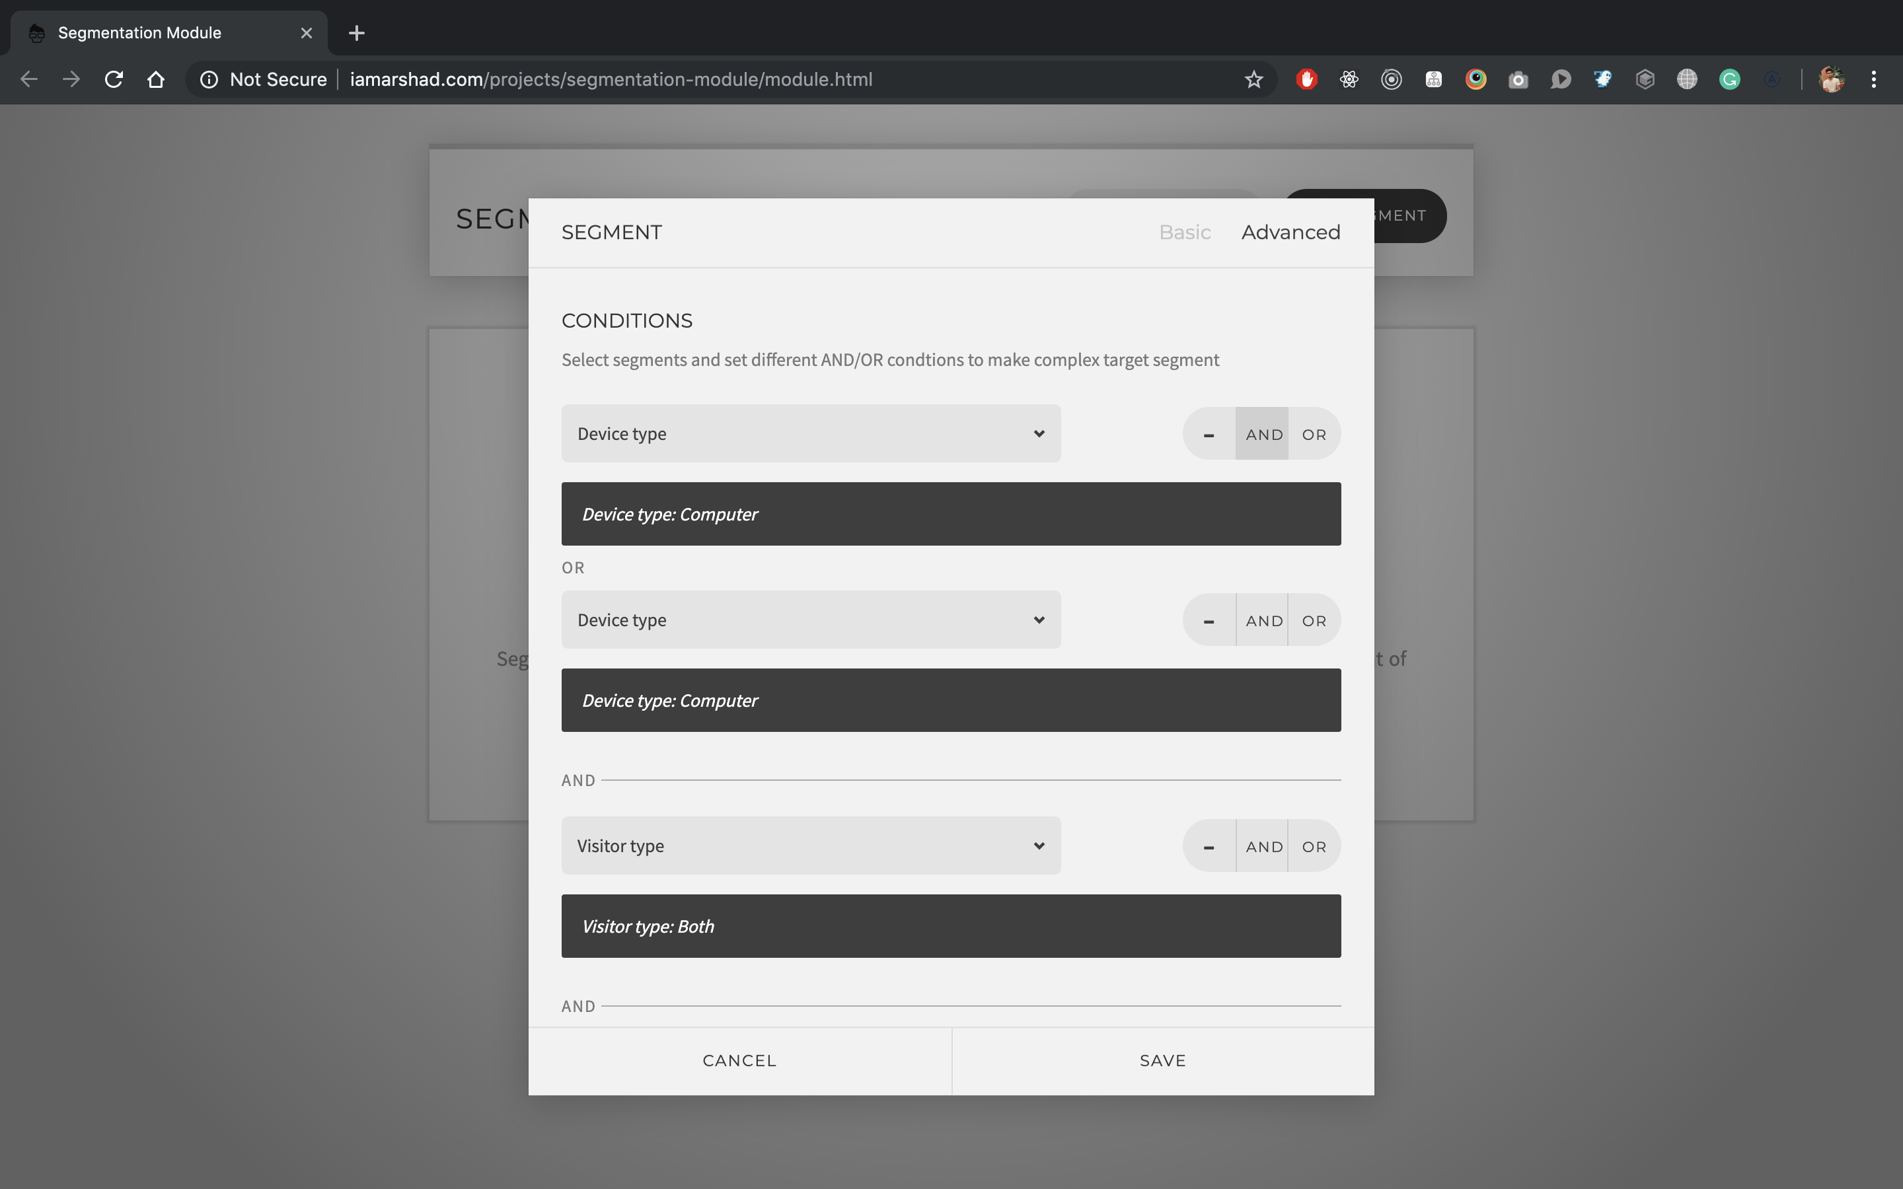The height and width of the screenshot is (1189, 1903).
Task: Open the second Device type dropdown
Action: coord(811,620)
